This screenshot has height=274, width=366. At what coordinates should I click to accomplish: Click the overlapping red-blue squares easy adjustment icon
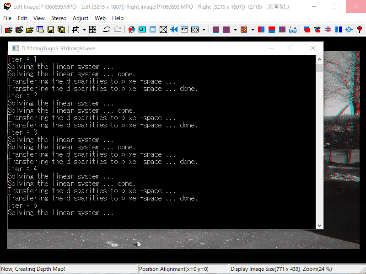point(307,30)
